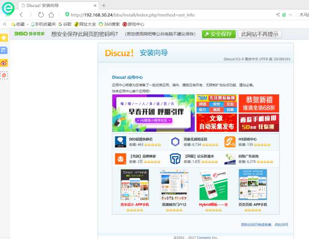Image resolution: width=309 pixels, height=239 pixels.
Task: Open the DOM 专注微信应用 banner
Action: [x=217, y=104]
